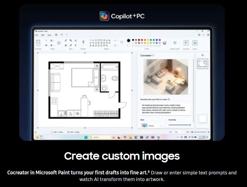Open the Brushes tool
This screenshot has width=247, height=187.
click(x=83, y=42)
